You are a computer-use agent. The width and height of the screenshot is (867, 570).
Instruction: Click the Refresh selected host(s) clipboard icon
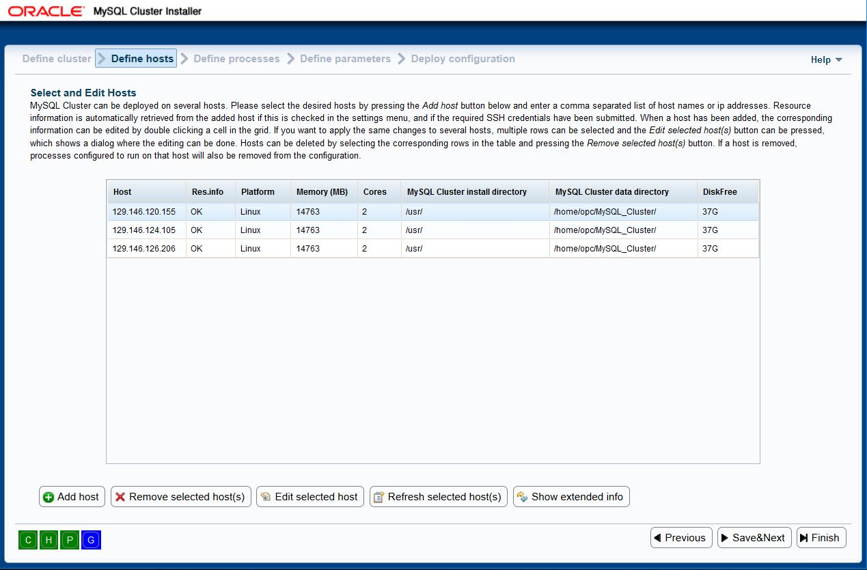(x=379, y=497)
